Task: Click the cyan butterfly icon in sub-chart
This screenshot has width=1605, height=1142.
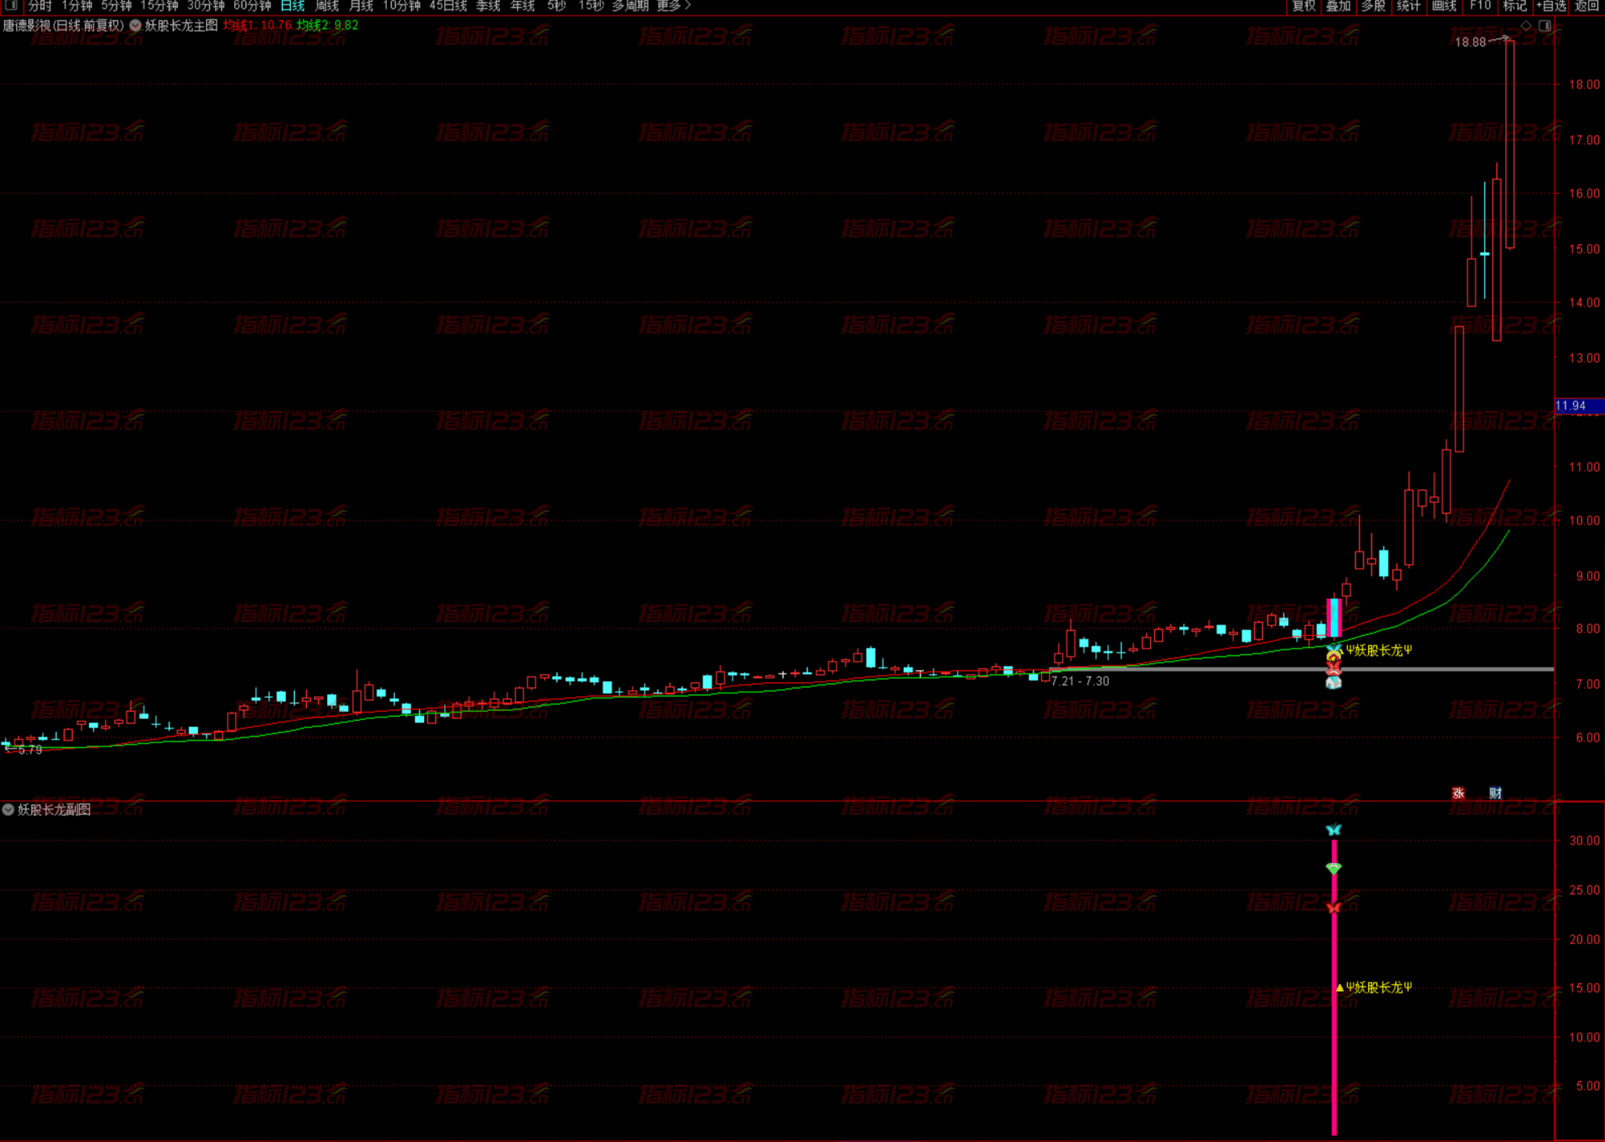Action: (x=1334, y=830)
